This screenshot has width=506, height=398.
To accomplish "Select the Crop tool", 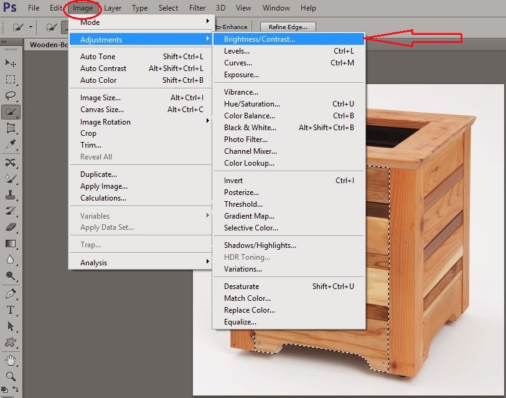I will (11, 129).
